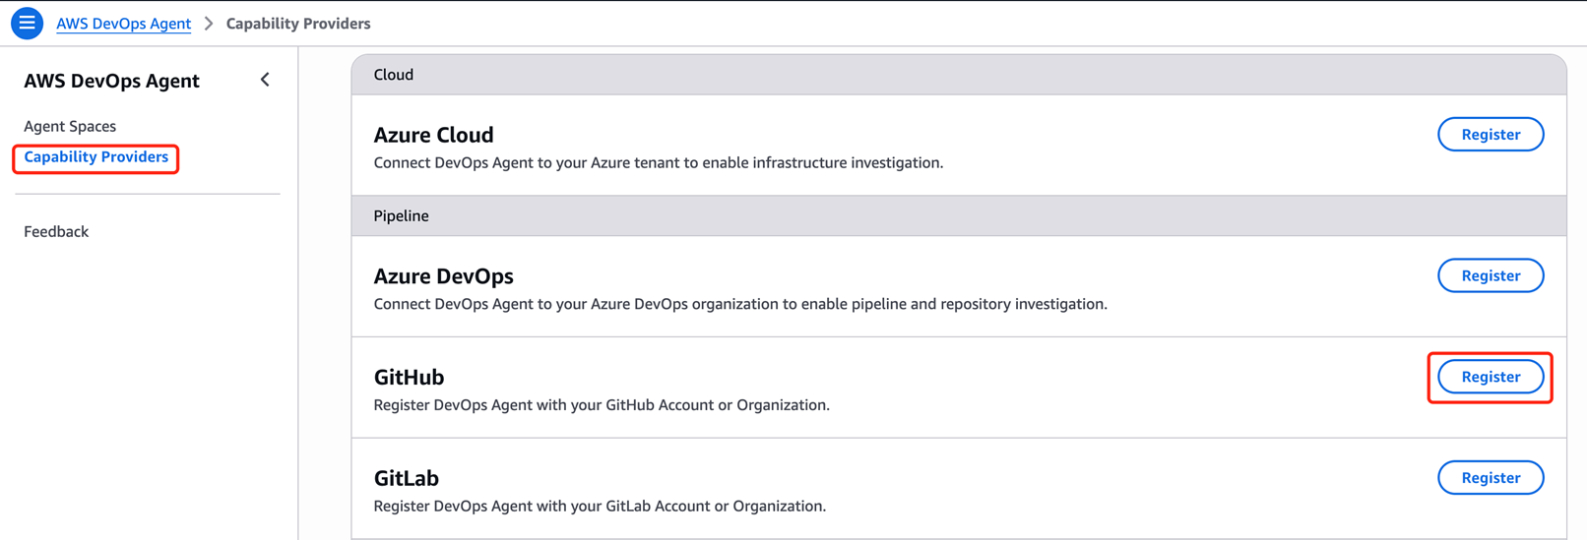
Task: Register the GitLab provider
Action: (x=1490, y=478)
